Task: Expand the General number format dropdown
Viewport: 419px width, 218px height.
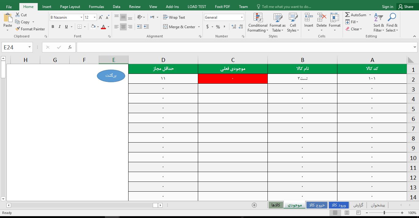Action: (242, 17)
